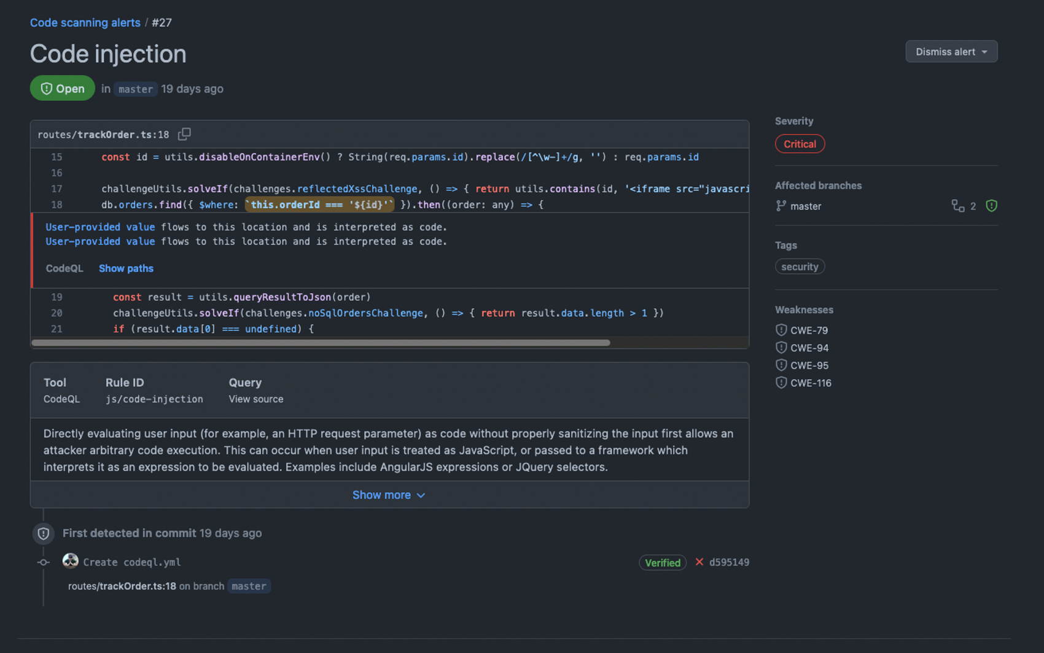Click the red X failed status icon

(x=699, y=562)
